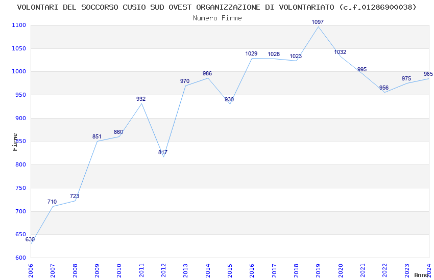Click the 2015 x-axis year label
The width and height of the screenshot is (434, 280).
click(x=230, y=271)
